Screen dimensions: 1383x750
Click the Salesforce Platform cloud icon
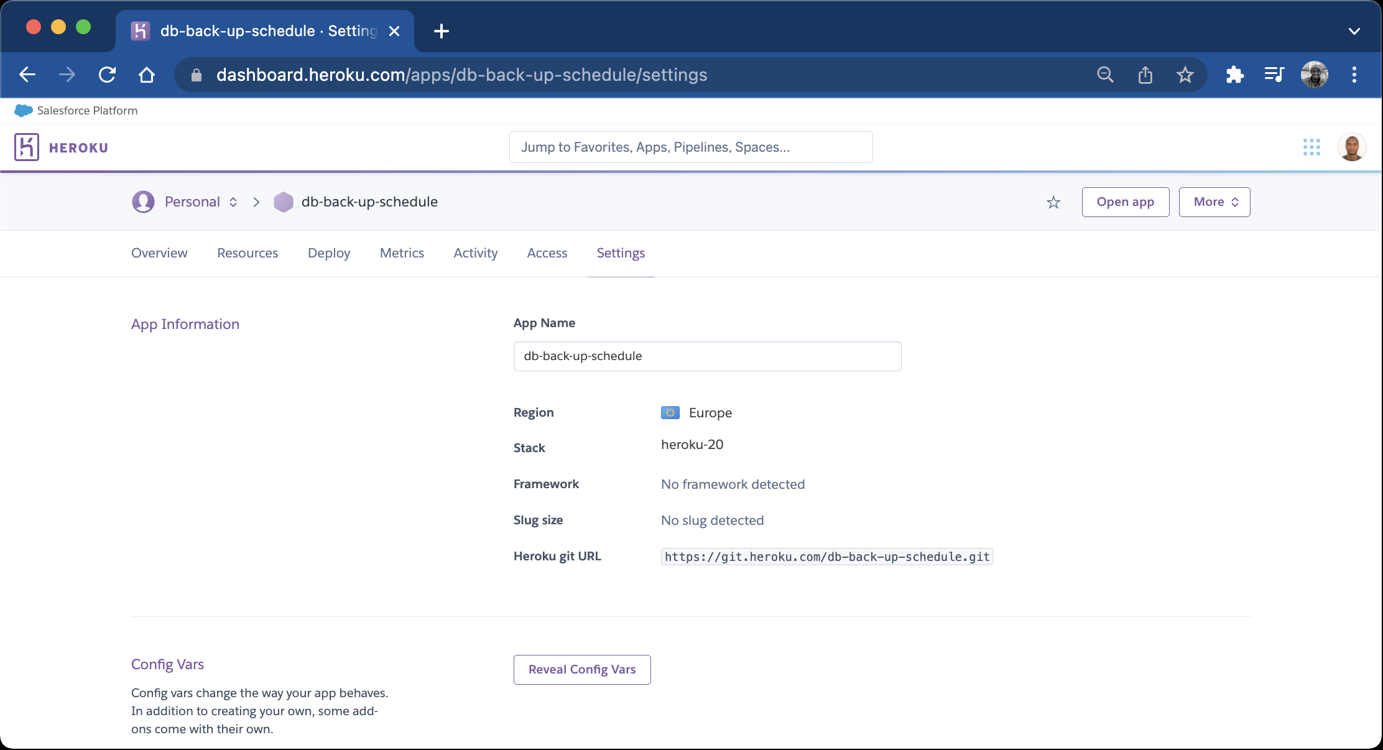point(22,110)
